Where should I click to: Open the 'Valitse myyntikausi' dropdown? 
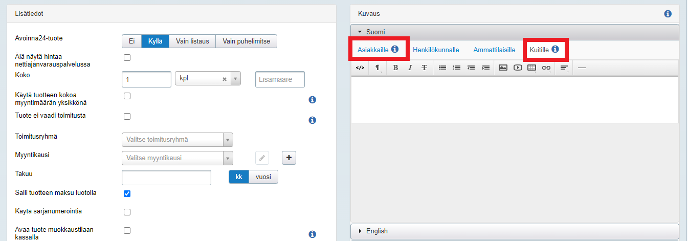click(177, 158)
